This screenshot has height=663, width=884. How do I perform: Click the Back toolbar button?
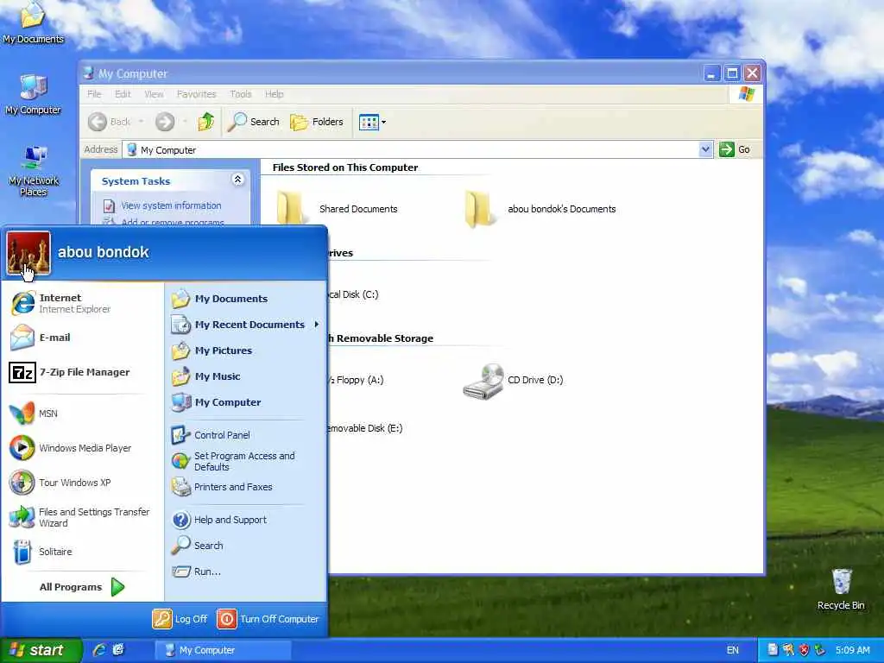tap(110, 122)
